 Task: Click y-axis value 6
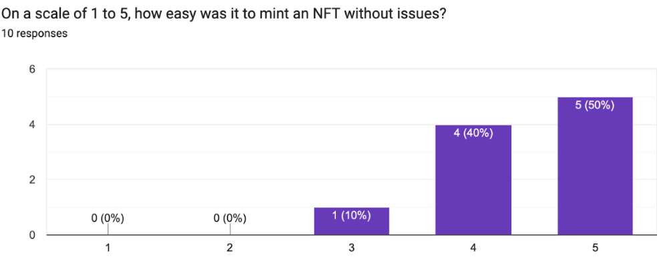tap(31, 69)
